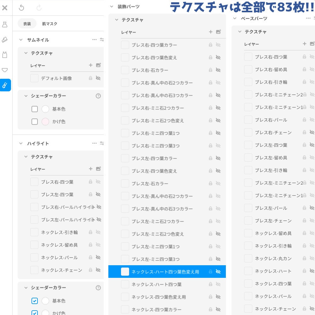
Task: Click the pink かげ色 color swatch
Action: point(45,122)
